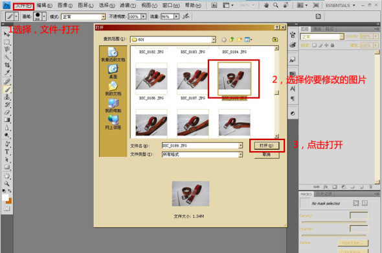Pick the Eraser tool
The image size is (382, 253).
pyautogui.click(x=7, y=112)
